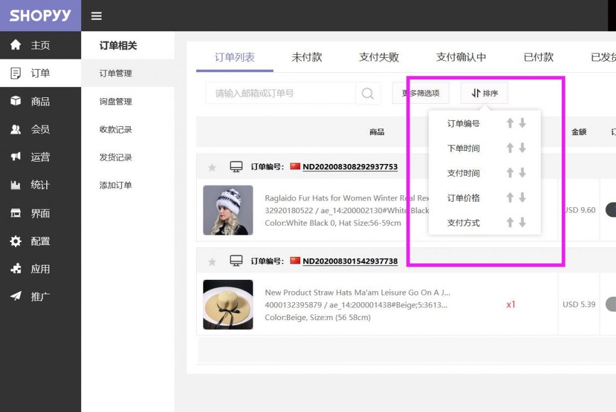Sort 订单价格 ascending with up arrow

click(510, 198)
